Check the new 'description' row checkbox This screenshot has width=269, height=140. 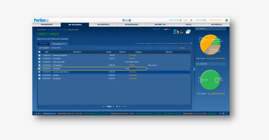[39, 69]
